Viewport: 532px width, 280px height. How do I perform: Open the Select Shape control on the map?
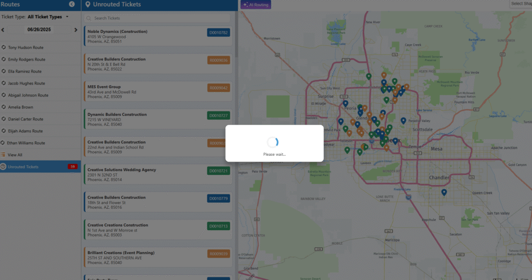point(521,4)
